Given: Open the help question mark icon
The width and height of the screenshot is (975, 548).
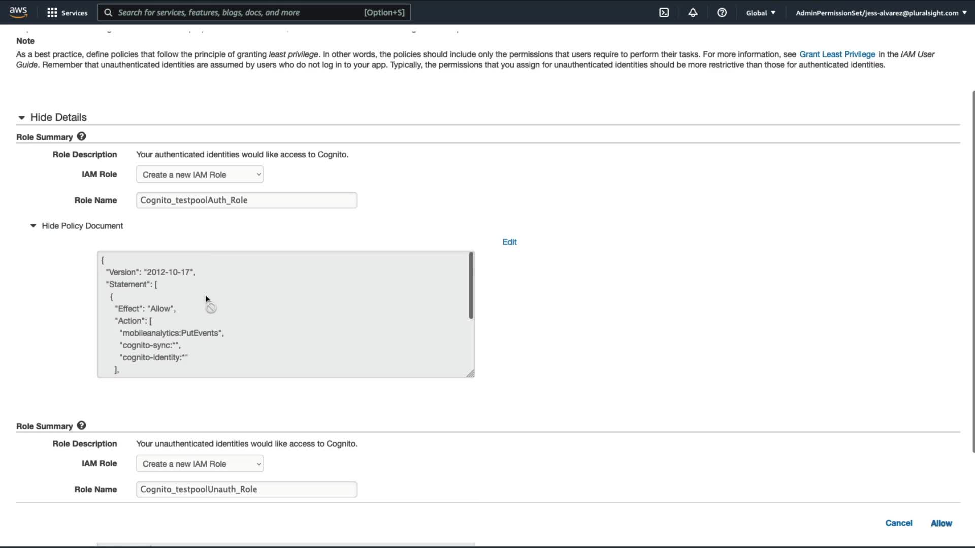Looking at the screenshot, I should pos(722,13).
